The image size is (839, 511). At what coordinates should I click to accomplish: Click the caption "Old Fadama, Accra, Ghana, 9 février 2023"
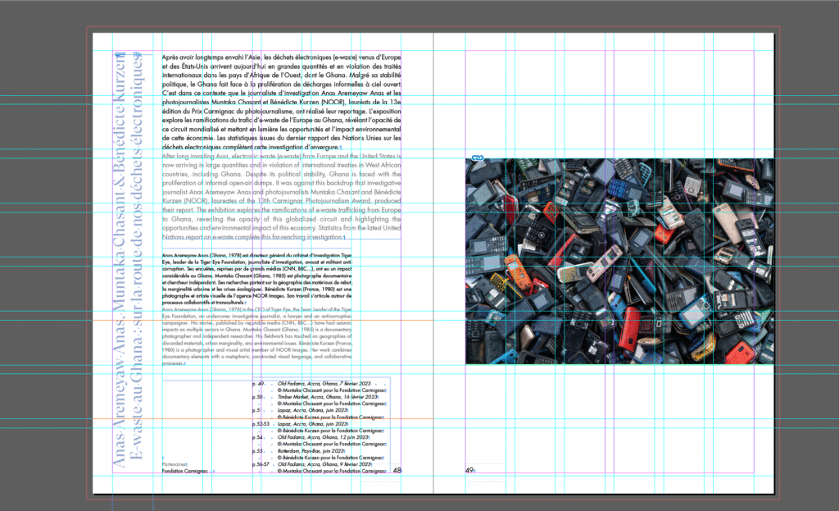tap(325, 464)
